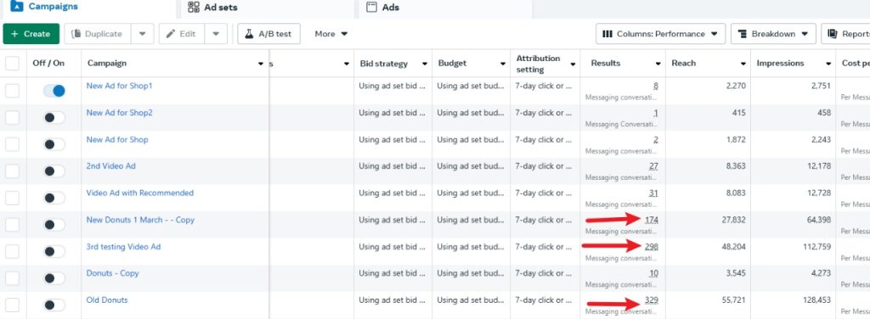
Task: Check the box for 2nd Video Ad
Action: click(12, 171)
